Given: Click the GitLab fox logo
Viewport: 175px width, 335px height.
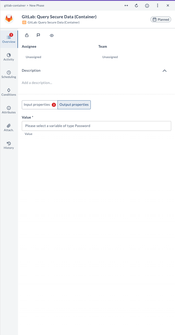Looking at the screenshot, I should click(x=9, y=19).
